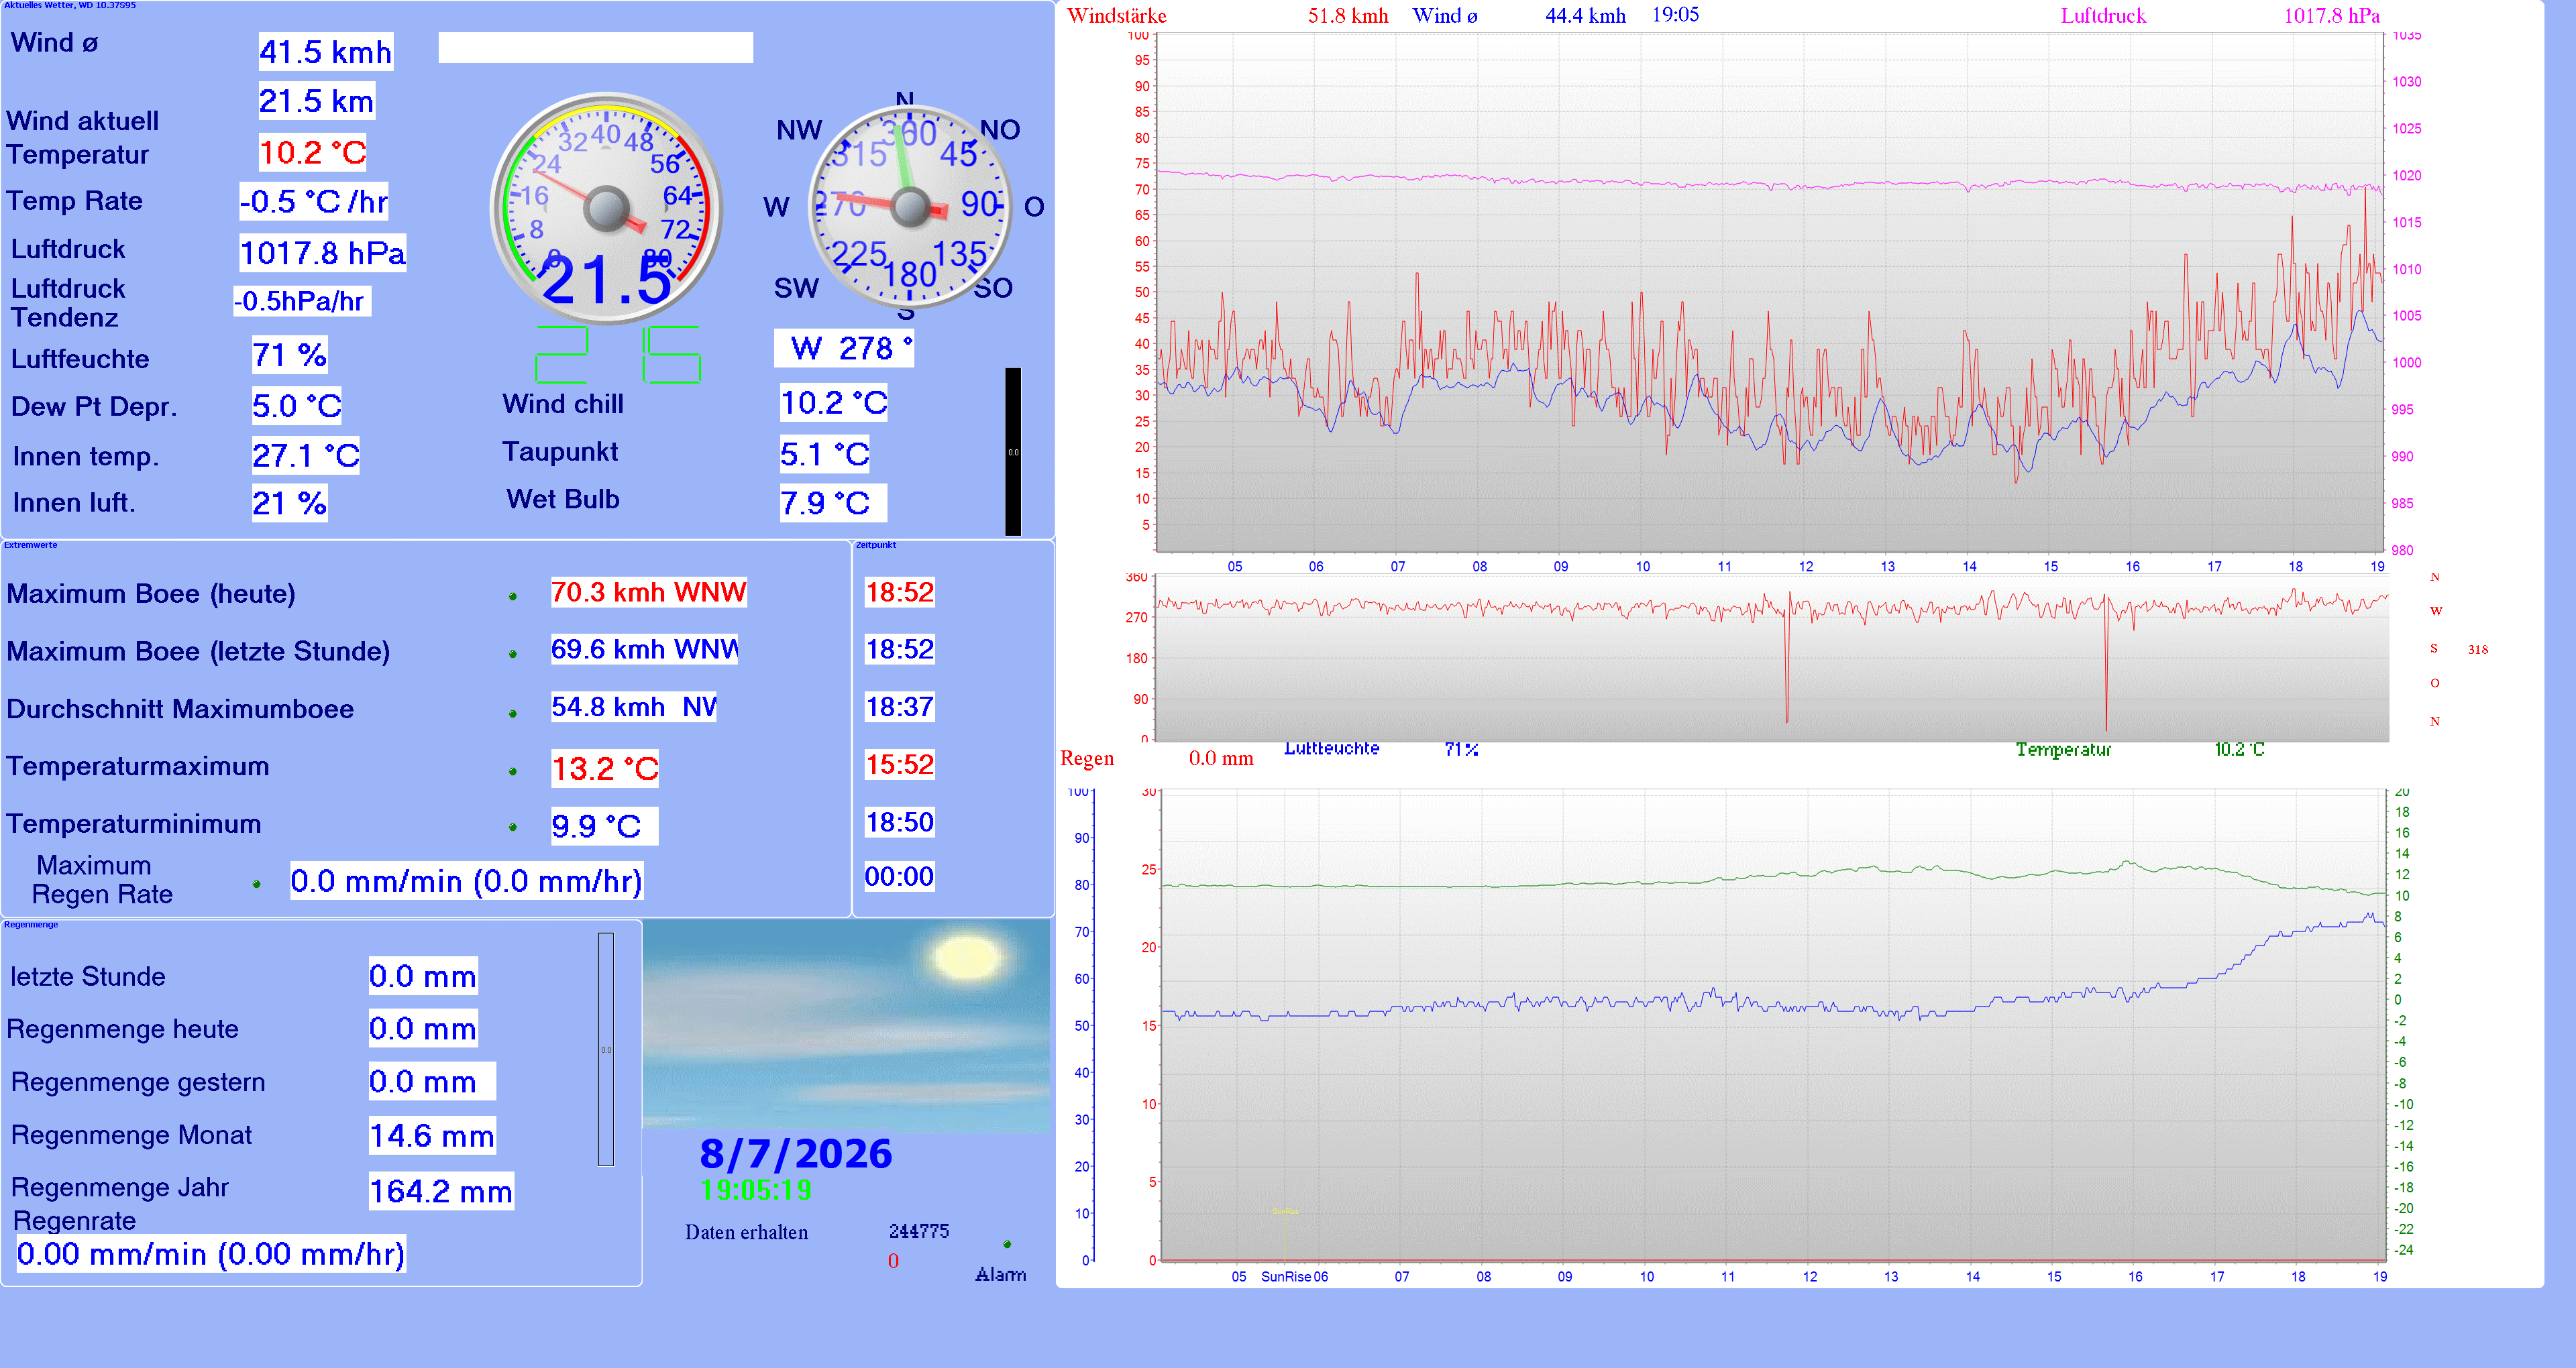
Task: Click the max gust value 70.3 kmh WNW
Action: tap(649, 592)
